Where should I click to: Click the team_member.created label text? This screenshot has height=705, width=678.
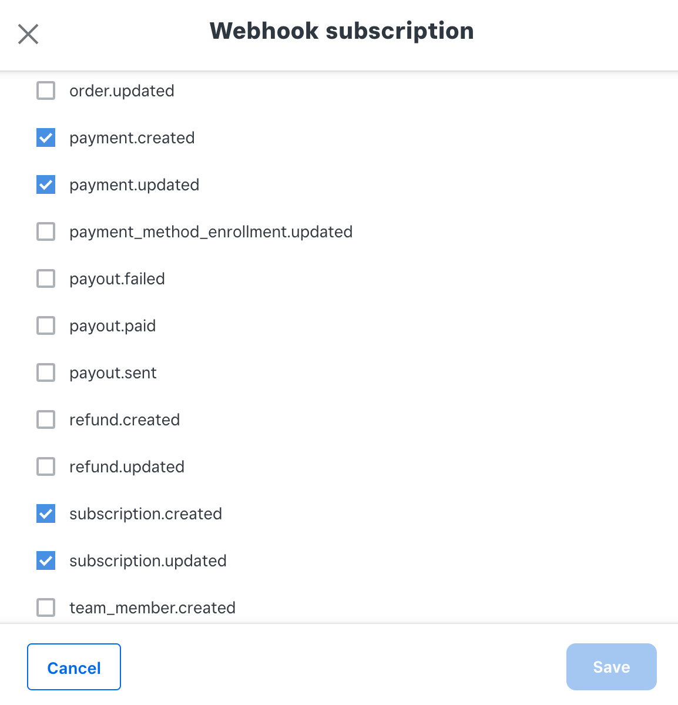(x=152, y=607)
